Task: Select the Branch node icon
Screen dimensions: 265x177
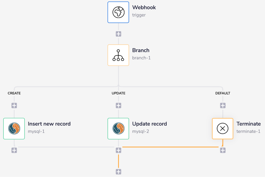Action: click(118, 55)
